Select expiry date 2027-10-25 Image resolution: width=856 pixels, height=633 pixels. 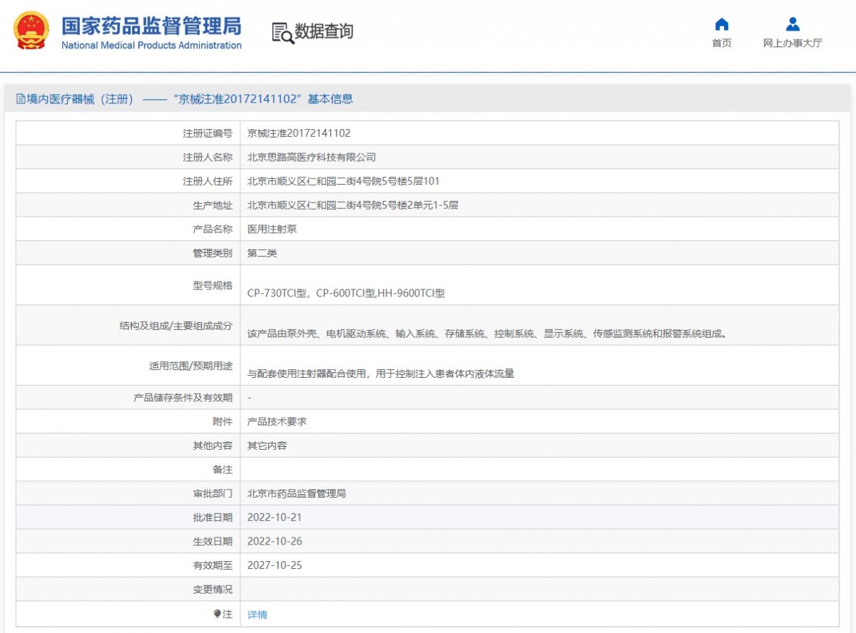[x=275, y=565]
